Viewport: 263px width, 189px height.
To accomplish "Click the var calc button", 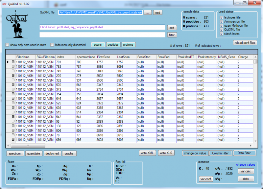I will [x=246, y=171].
